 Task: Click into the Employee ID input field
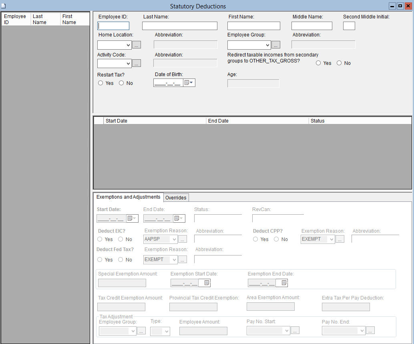(113, 26)
